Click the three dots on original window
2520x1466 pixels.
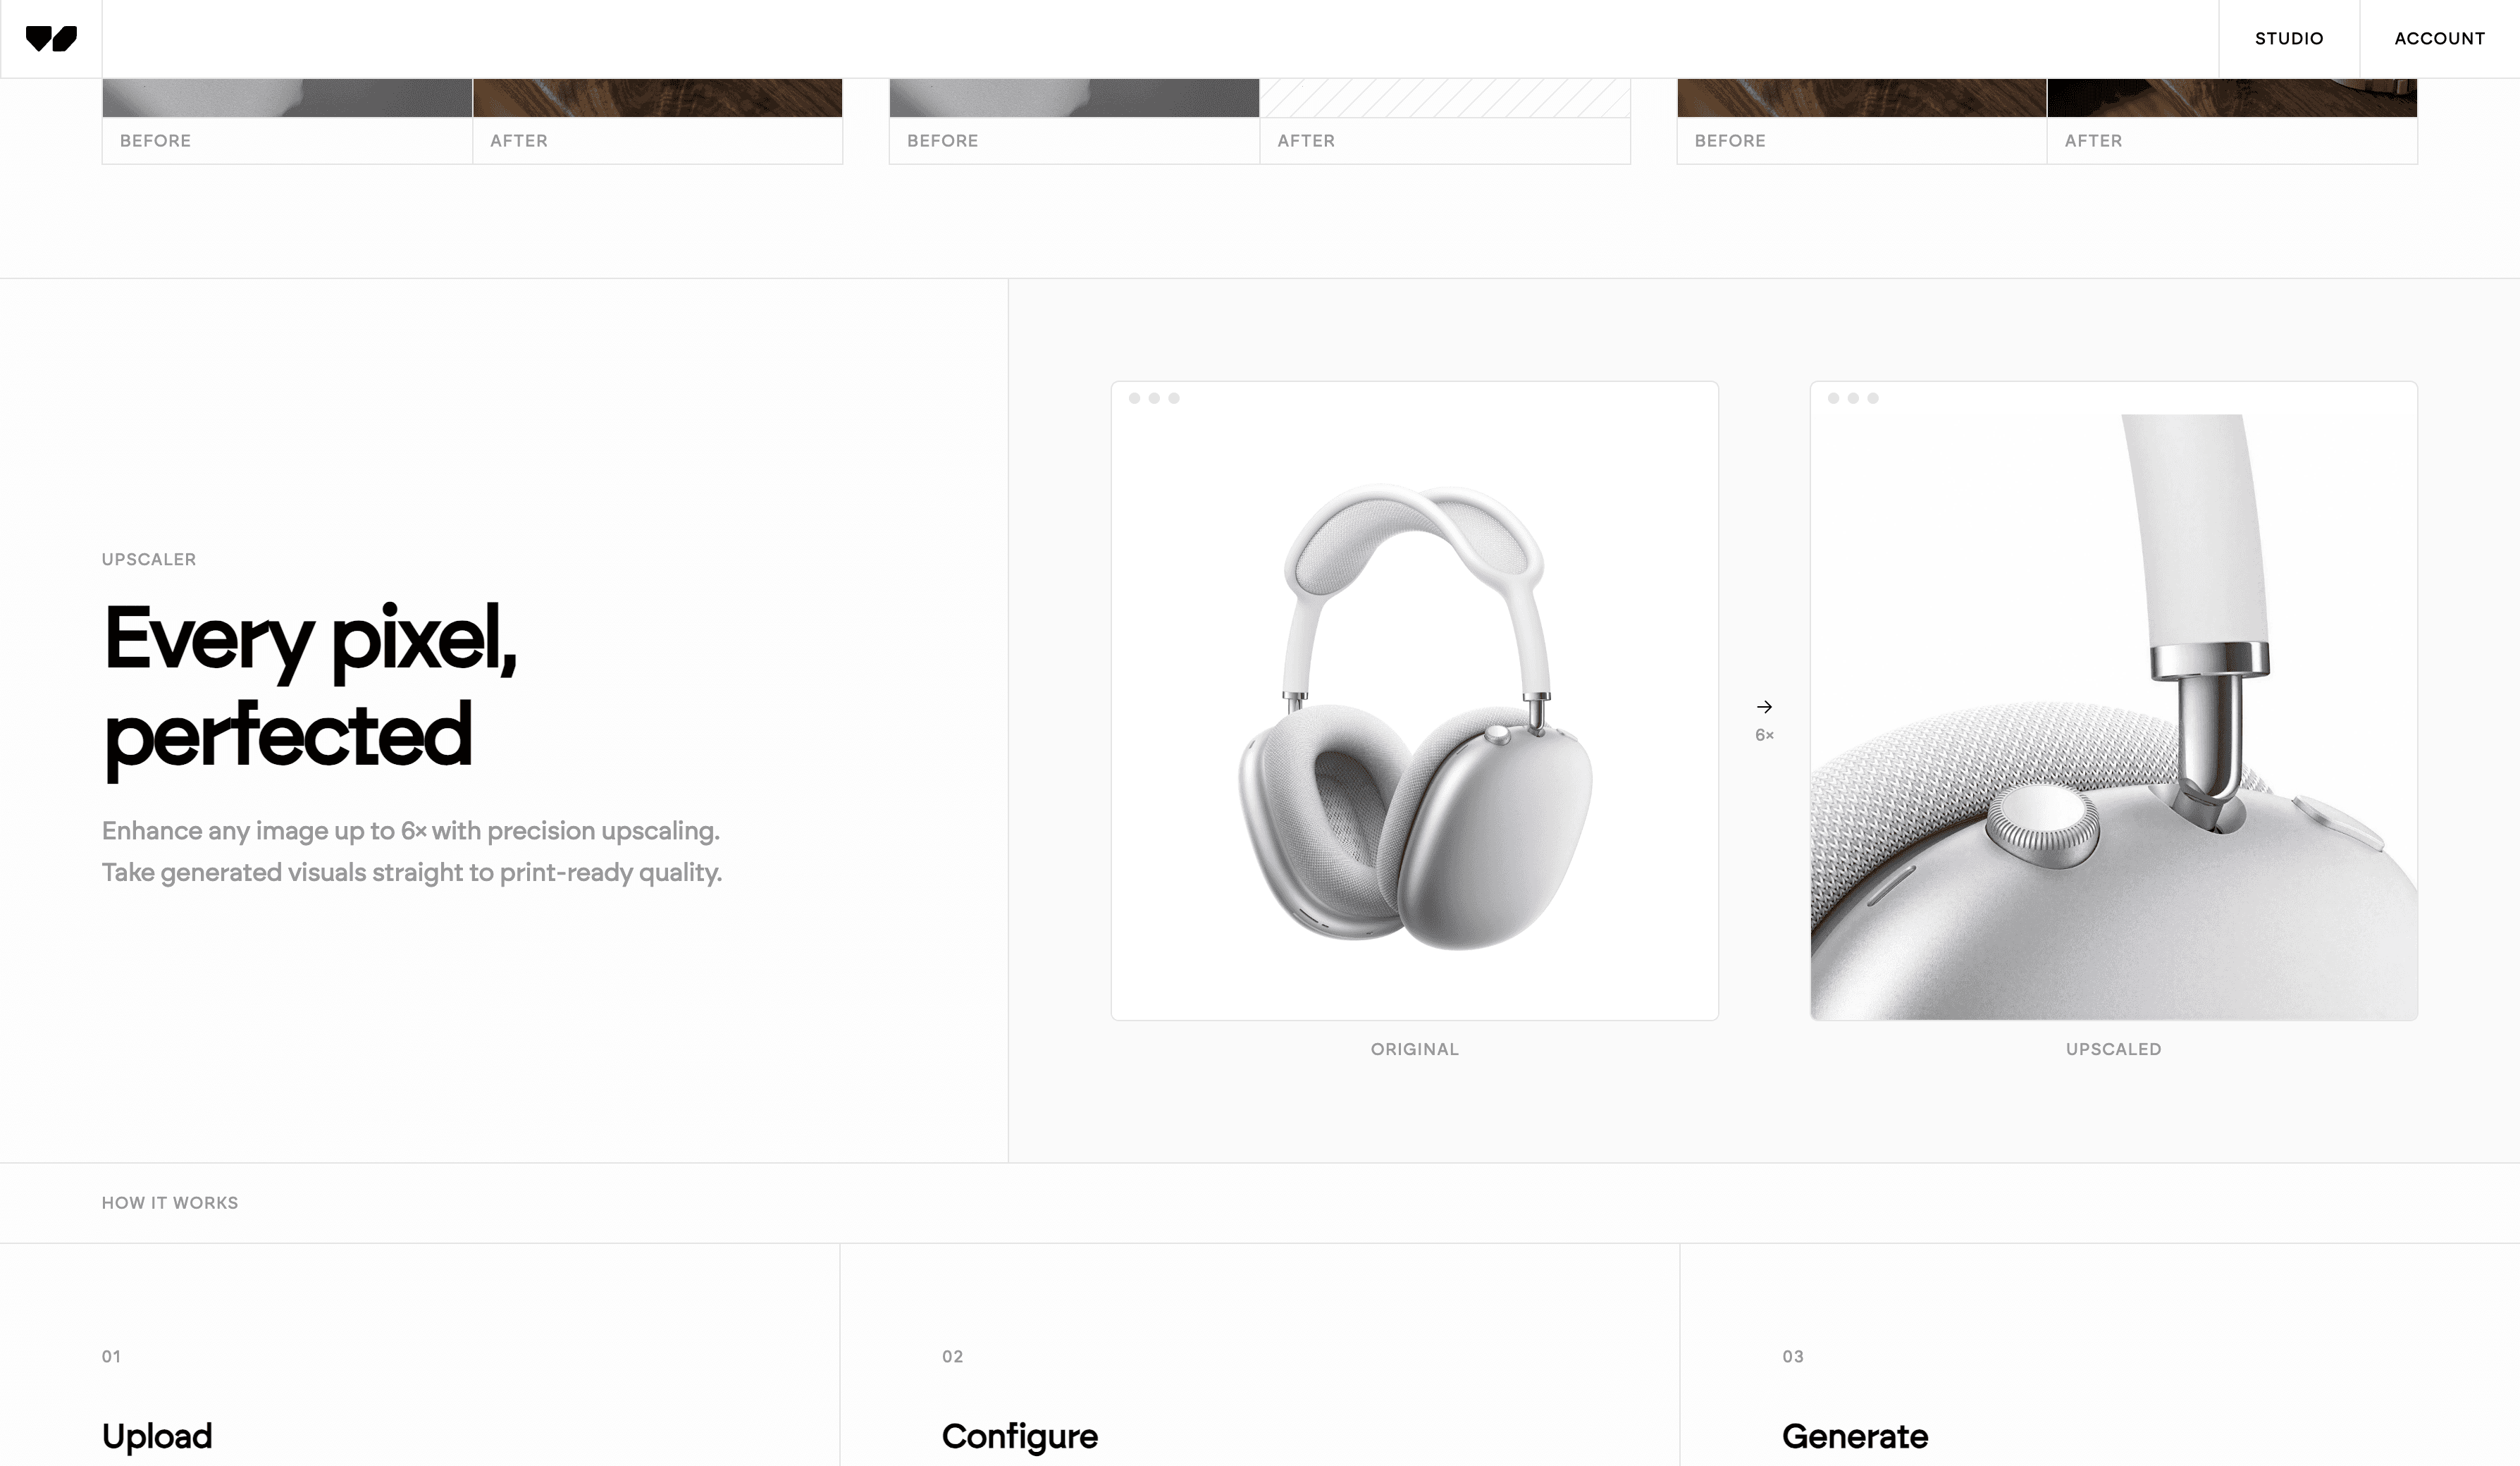coord(1154,398)
